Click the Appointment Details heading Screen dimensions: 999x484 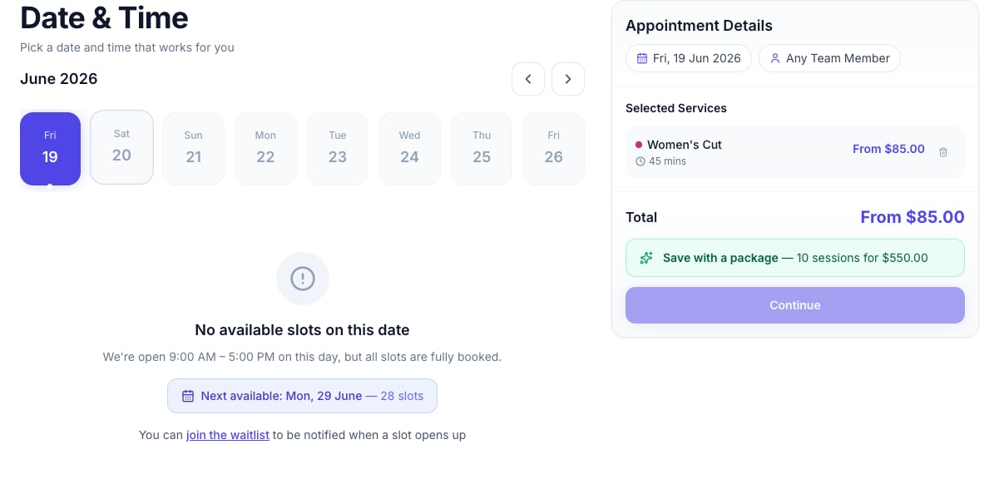pos(699,26)
